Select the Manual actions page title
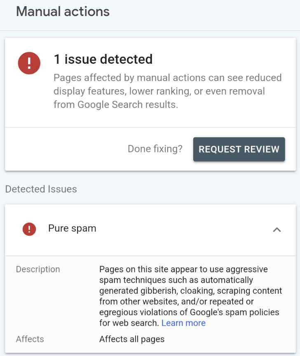This screenshot has height=356, width=300. pyautogui.click(x=62, y=12)
